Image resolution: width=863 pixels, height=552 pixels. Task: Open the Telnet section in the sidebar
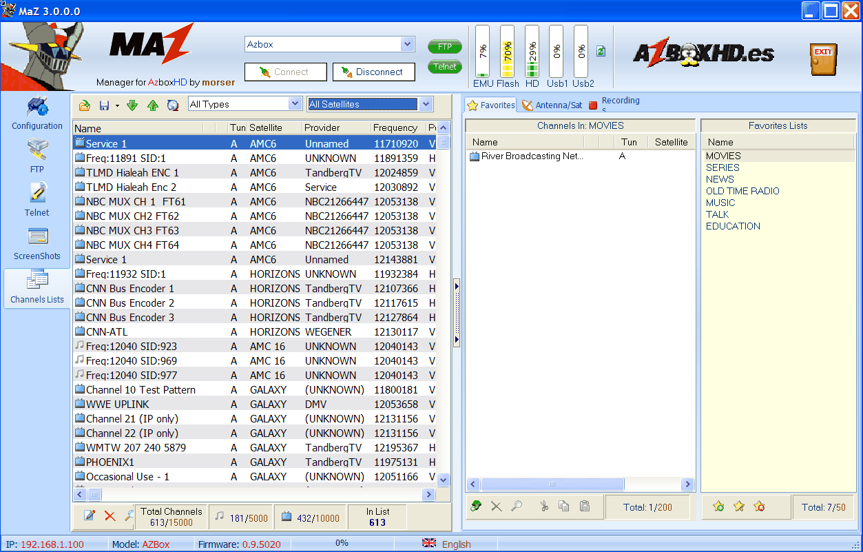tap(37, 200)
